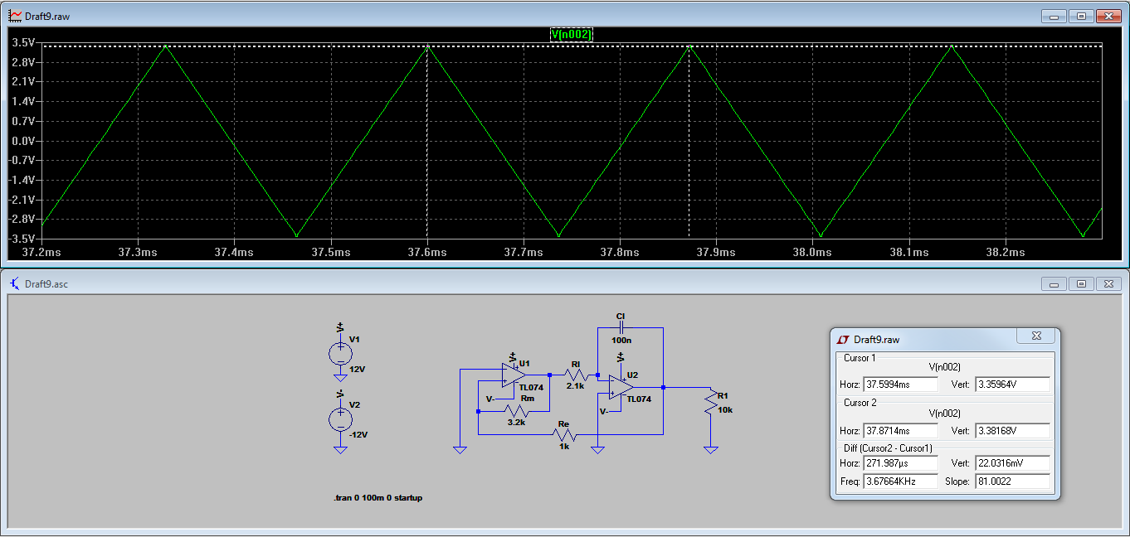1130x537 pixels.
Task: Select the V2 -12V voltage source symbol
Action: click(340, 419)
